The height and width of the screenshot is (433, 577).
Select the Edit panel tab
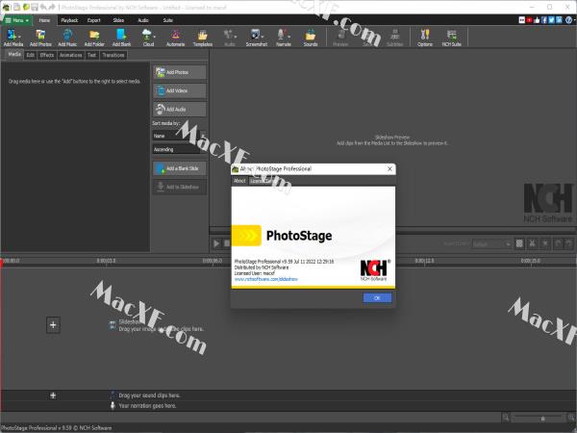[x=31, y=55]
